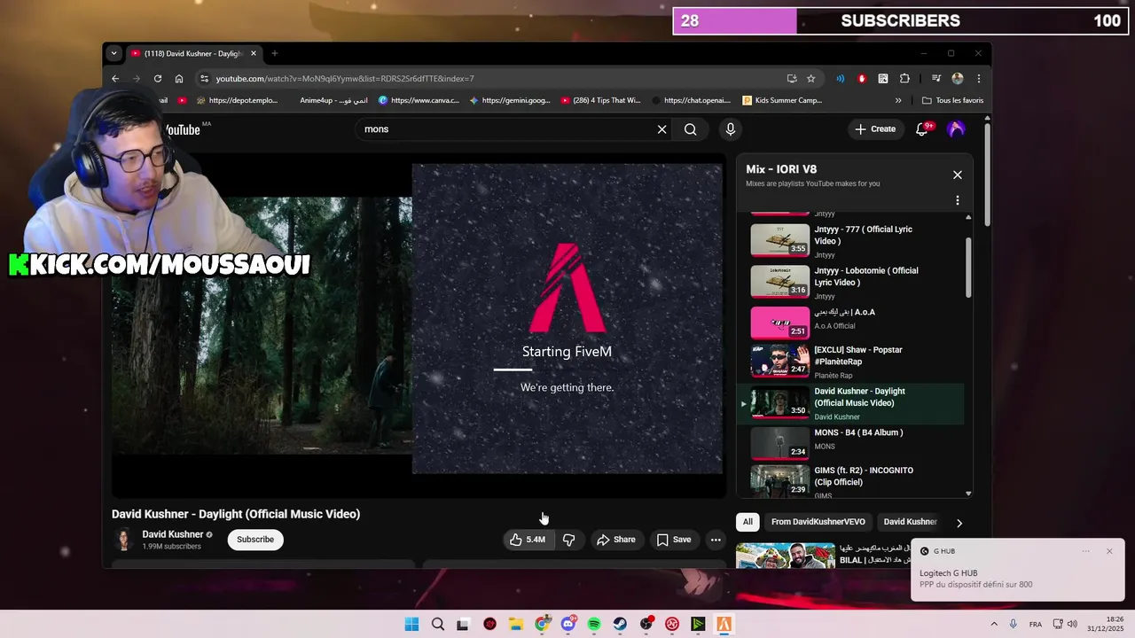1135x638 pixels.
Task: Select David Kushner - Daylight playlist item
Action: point(851,404)
